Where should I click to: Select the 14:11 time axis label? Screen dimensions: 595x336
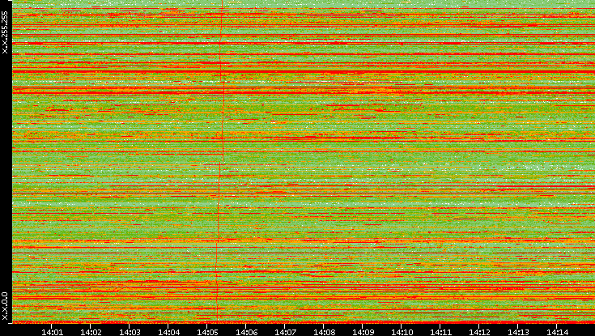(x=440, y=332)
